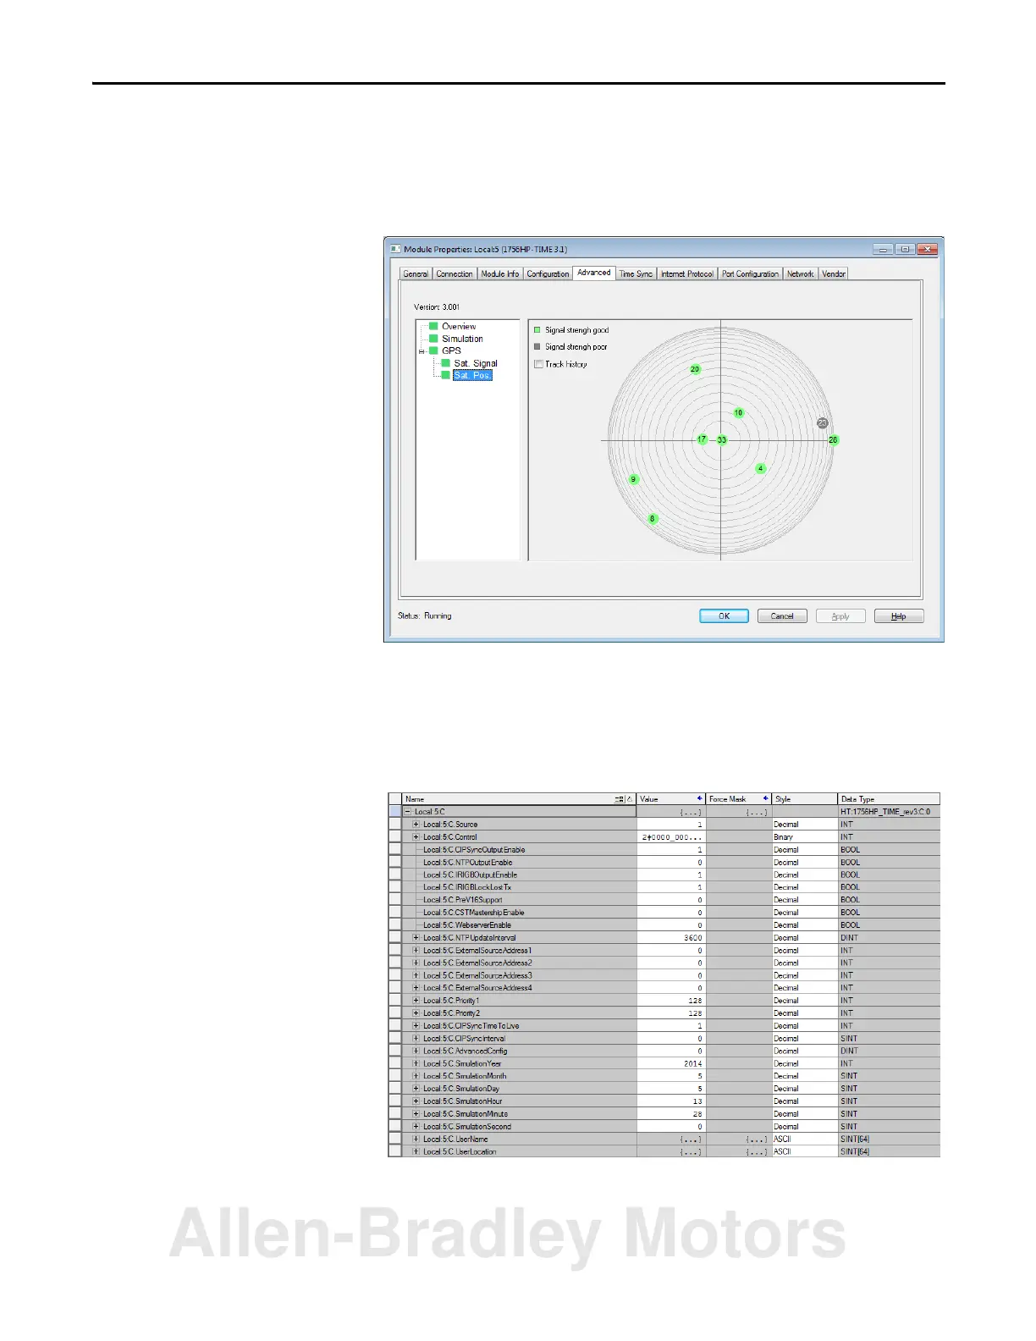Click the Binary style cell for Control
The width and height of the screenshot is (1036, 1341).
805,837
